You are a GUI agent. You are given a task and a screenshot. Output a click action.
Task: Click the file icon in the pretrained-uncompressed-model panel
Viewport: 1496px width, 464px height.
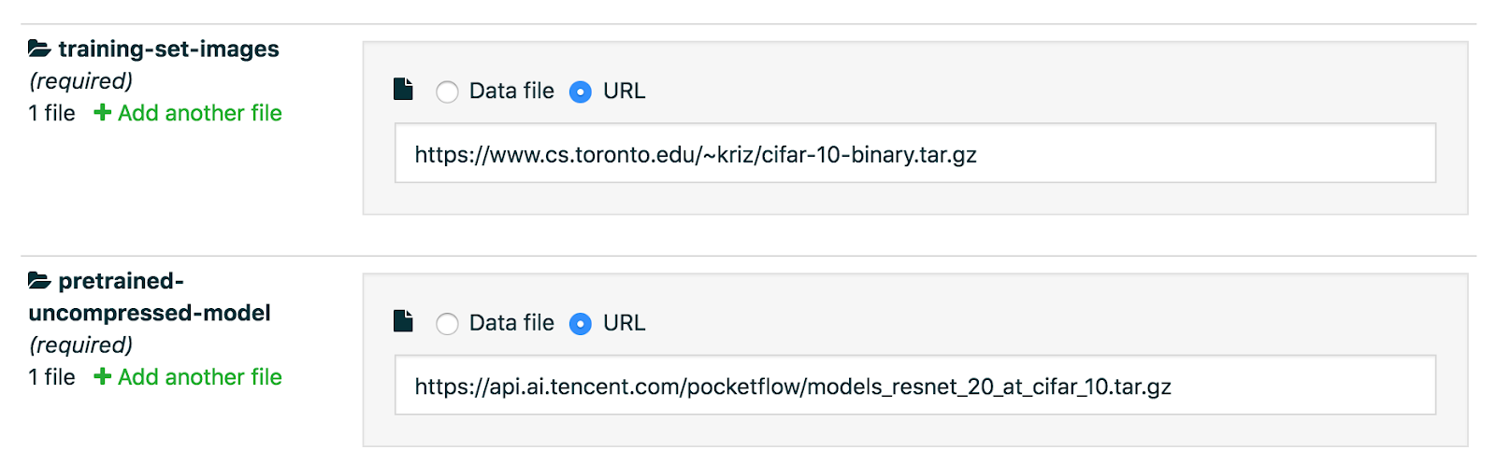(403, 321)
